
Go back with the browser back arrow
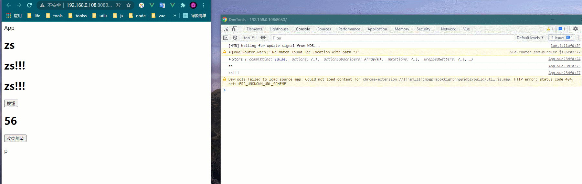pyautogui.click(x=9, y=5)
